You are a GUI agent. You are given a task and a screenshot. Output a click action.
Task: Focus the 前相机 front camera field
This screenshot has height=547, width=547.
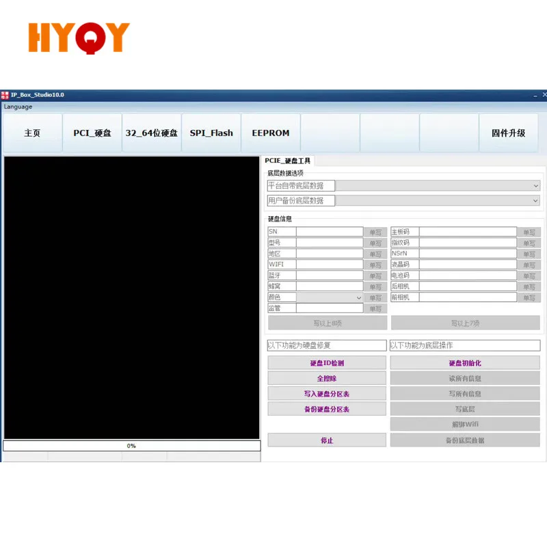click(x=468, y=297)
